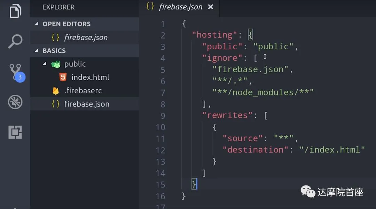Click the JSON braces icon in Open Editors row
Screen dimensions: 376x209
pyautogui.click(x=55, y=37)
